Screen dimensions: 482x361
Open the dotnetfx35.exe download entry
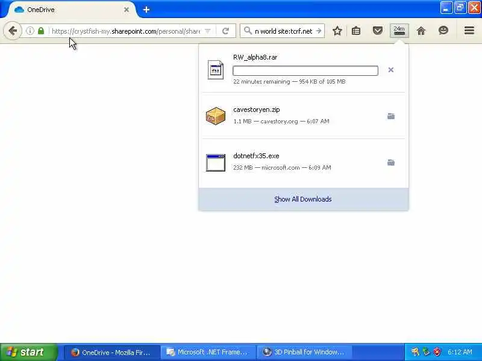point(304,162)
